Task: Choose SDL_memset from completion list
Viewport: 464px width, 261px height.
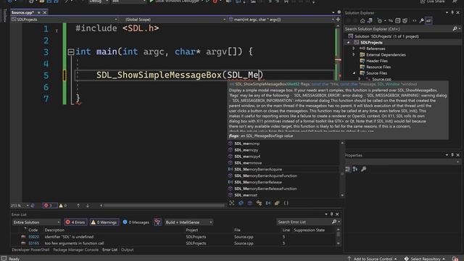Action: (283, 195)
